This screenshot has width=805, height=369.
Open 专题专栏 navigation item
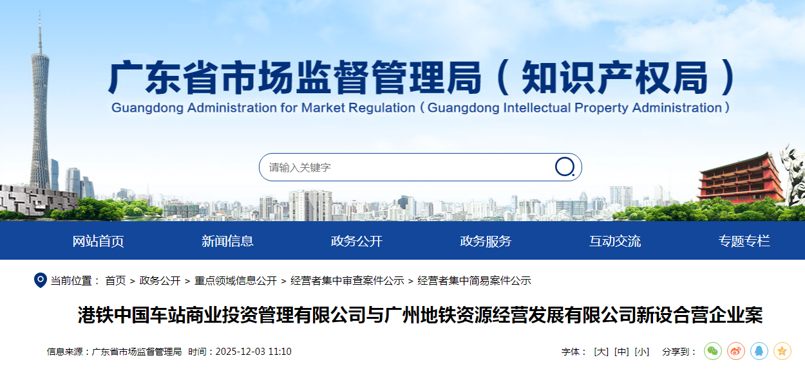744,241
